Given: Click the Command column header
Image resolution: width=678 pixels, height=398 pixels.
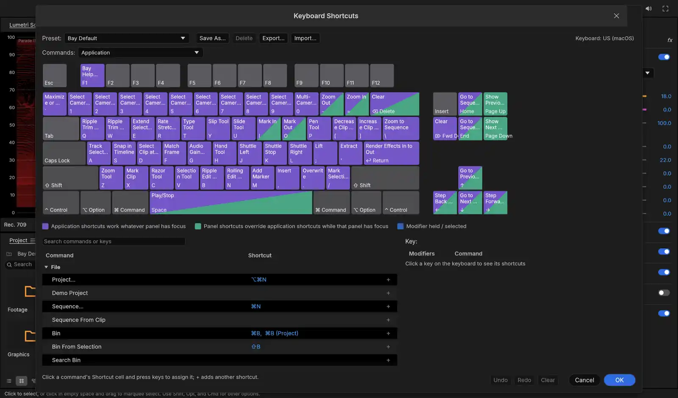Looking at the screenshot, I should [60, 255].
